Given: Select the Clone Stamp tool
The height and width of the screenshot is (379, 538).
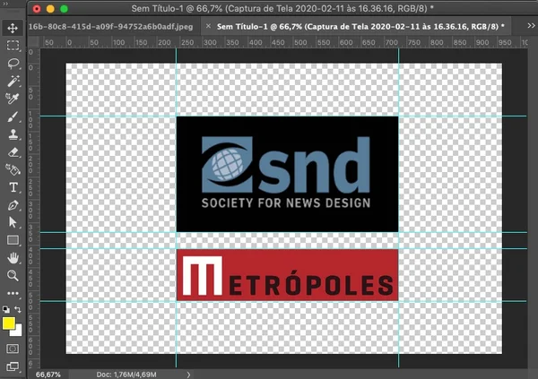Looking at the screenshot, I should (x=13, y=134).
